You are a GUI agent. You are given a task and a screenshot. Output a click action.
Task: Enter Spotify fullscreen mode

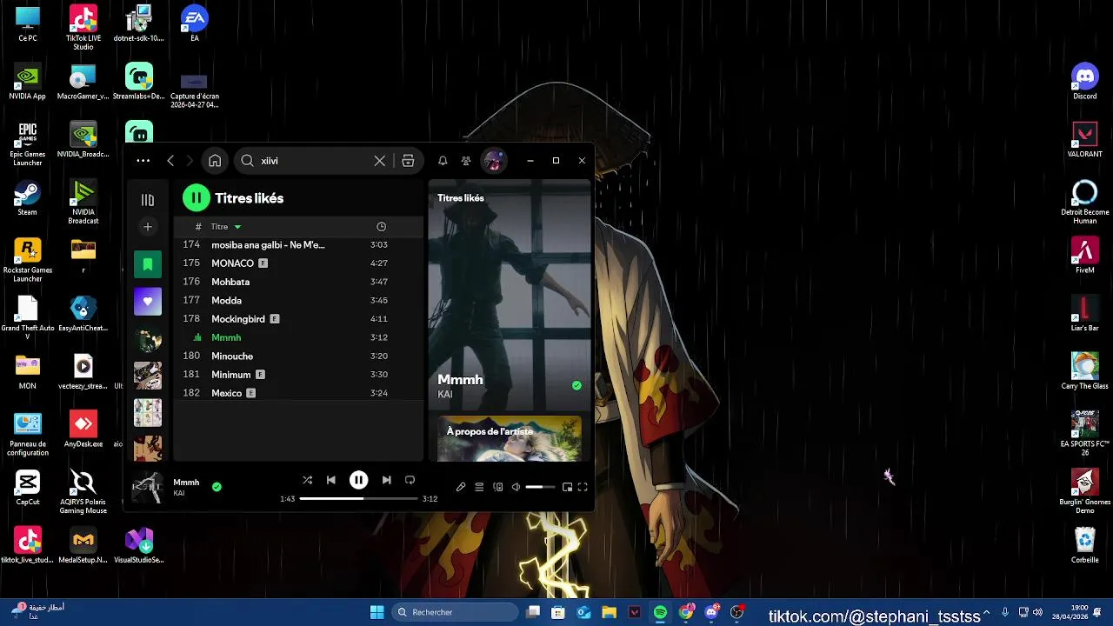click(x=583, y=488)
